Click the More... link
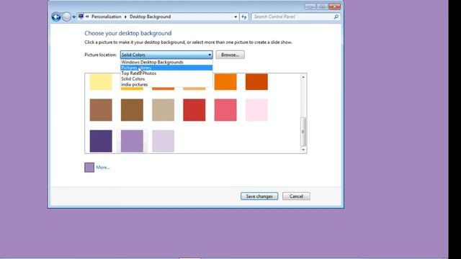Image resolution: width=461 pixels, height=259 pixels. pyautogui.click(x=103, y=168)
